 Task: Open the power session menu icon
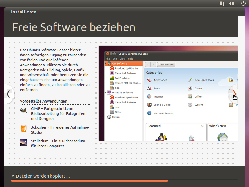click(x=243, y=3)
